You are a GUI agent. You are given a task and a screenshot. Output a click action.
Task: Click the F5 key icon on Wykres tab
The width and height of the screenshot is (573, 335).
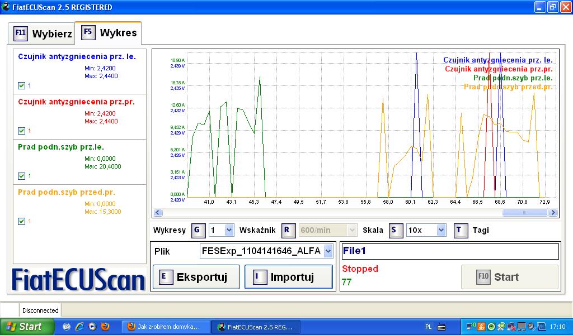click(88, 32)
